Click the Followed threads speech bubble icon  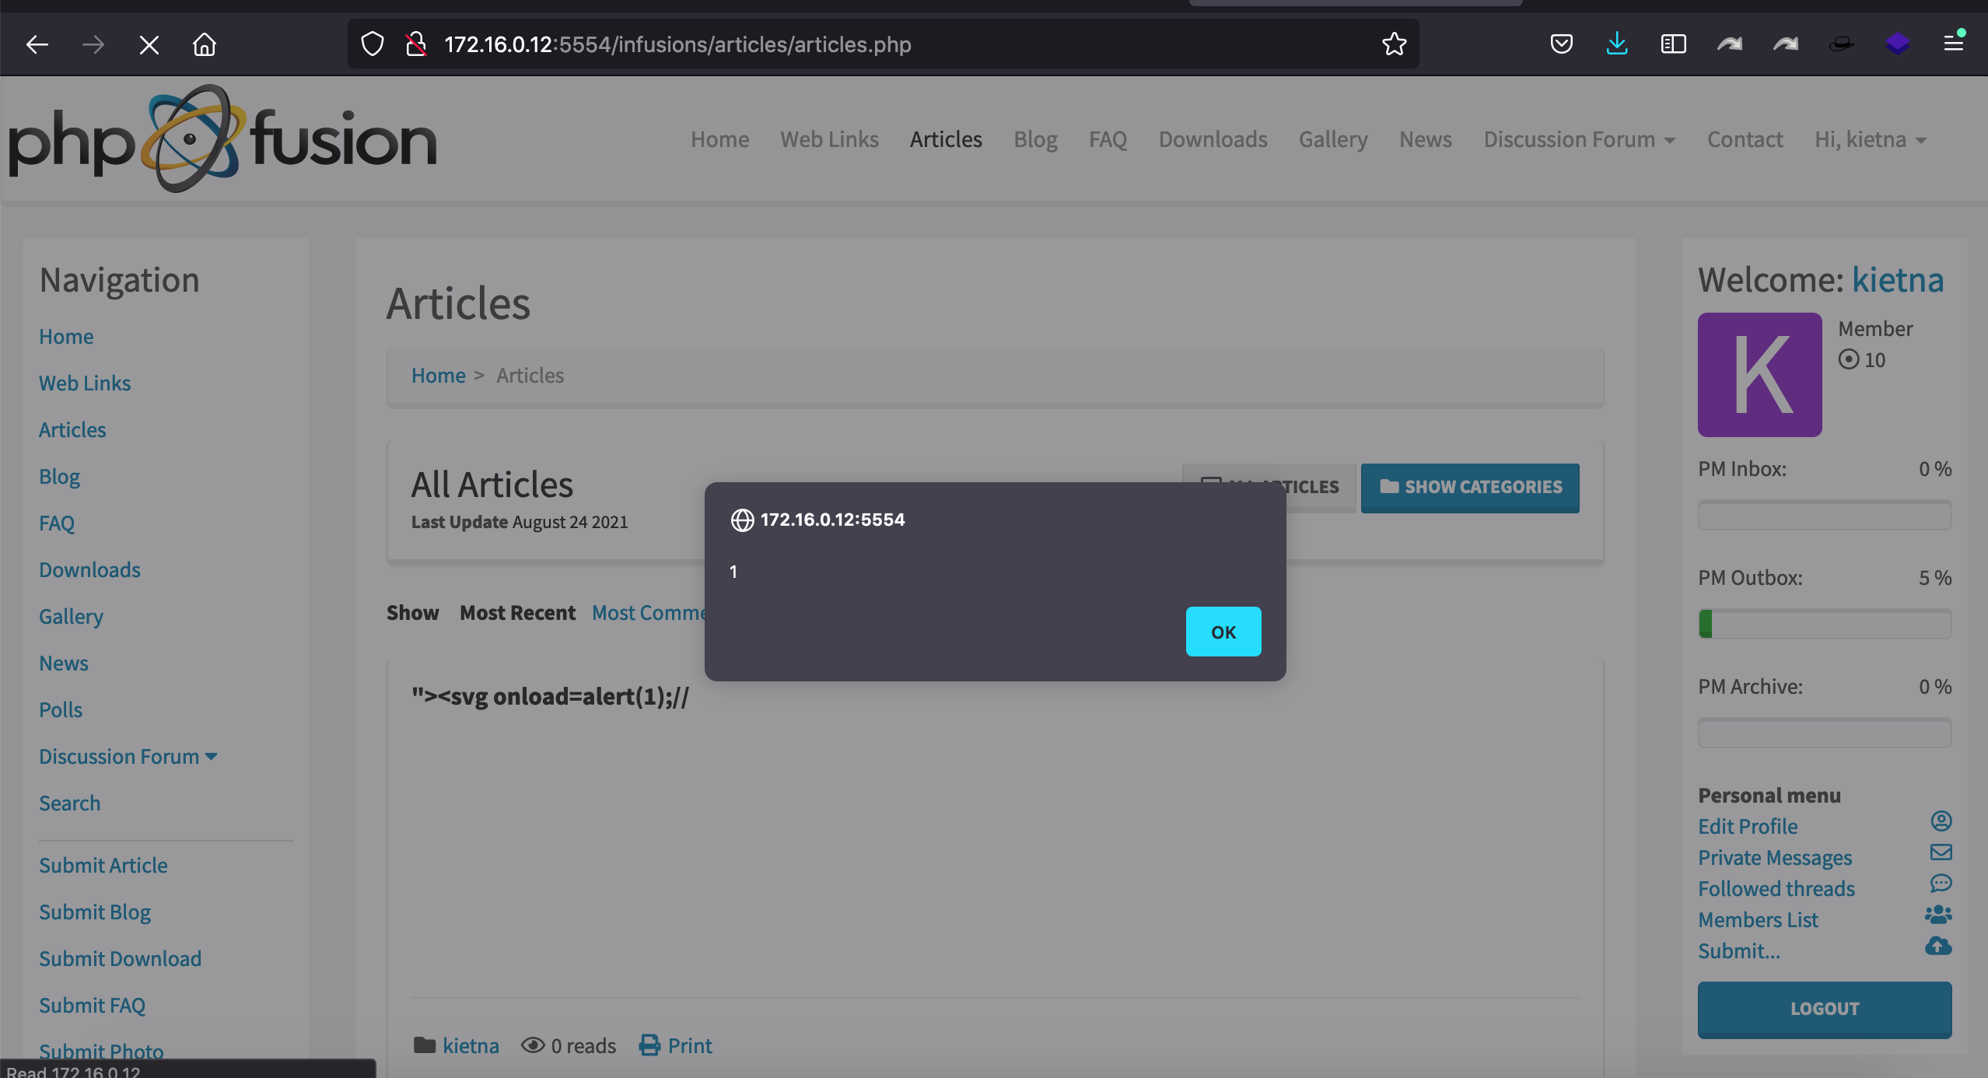[x=1941, y=884]
